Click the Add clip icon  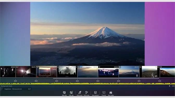pos(64,93)
